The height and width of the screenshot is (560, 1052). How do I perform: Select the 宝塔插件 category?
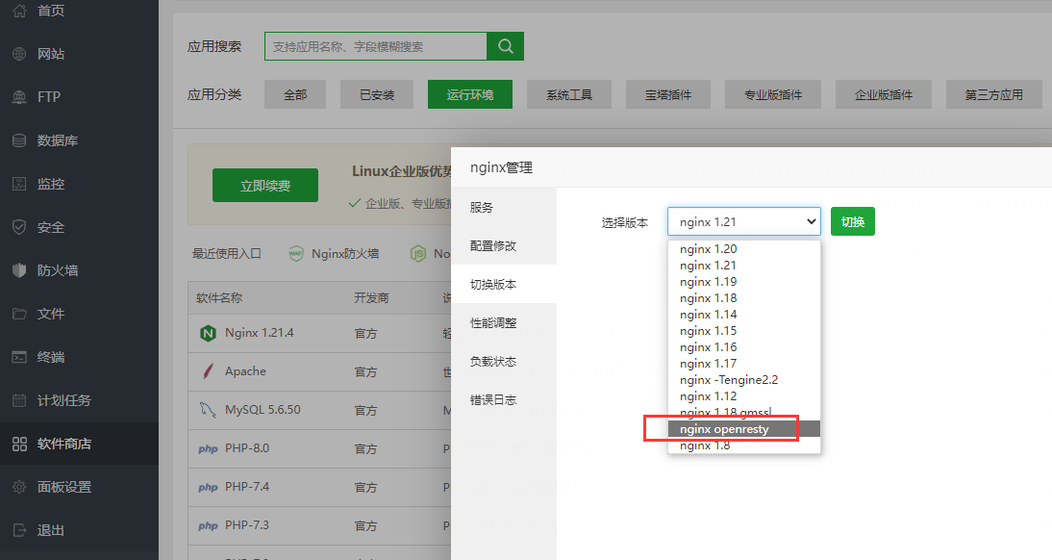click(668, 94)
